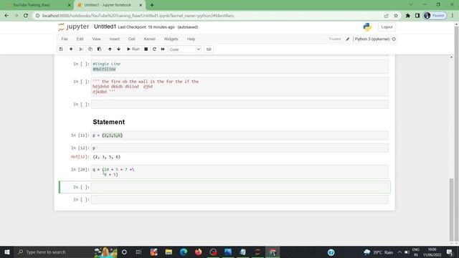
Task: Open the Edit menu
Action: tap(80, 39)
